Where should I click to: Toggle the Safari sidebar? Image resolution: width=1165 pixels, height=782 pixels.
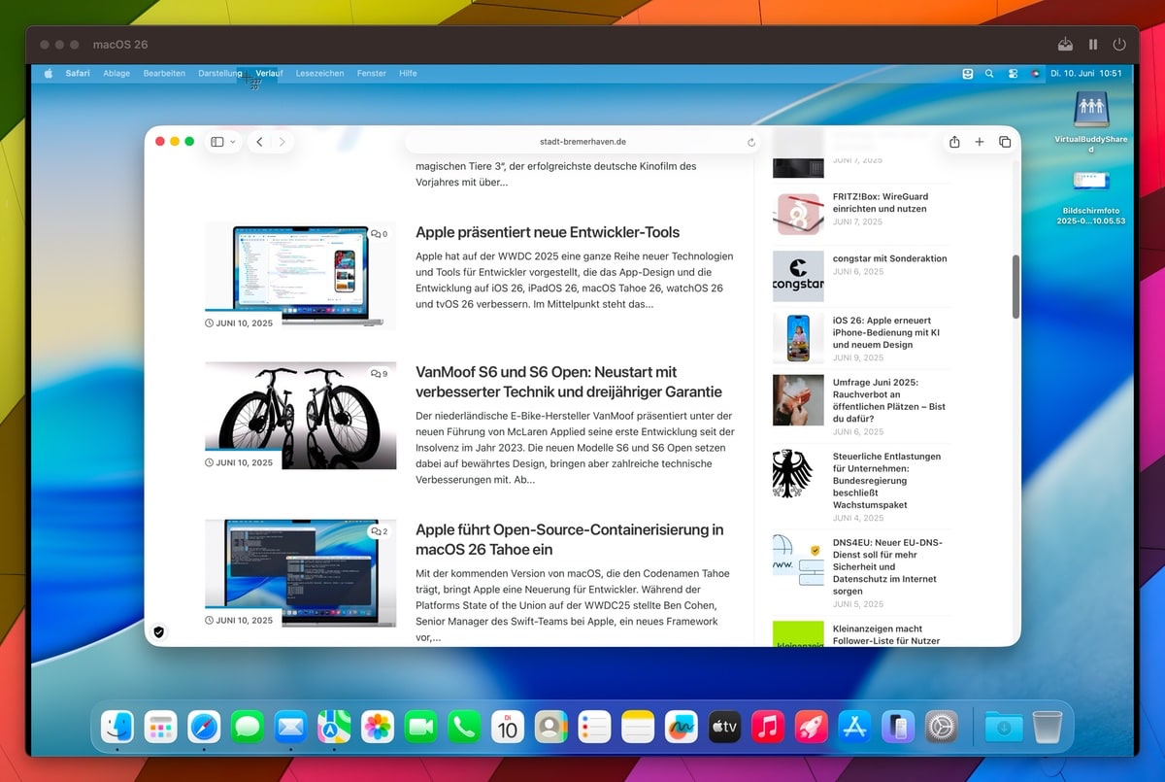pyautogui.click(x=217, y=142)
